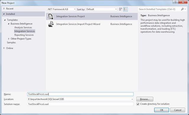Click the search magnifier icon
The width and height of the screenshot is (189, 115).
coord(183,9)
